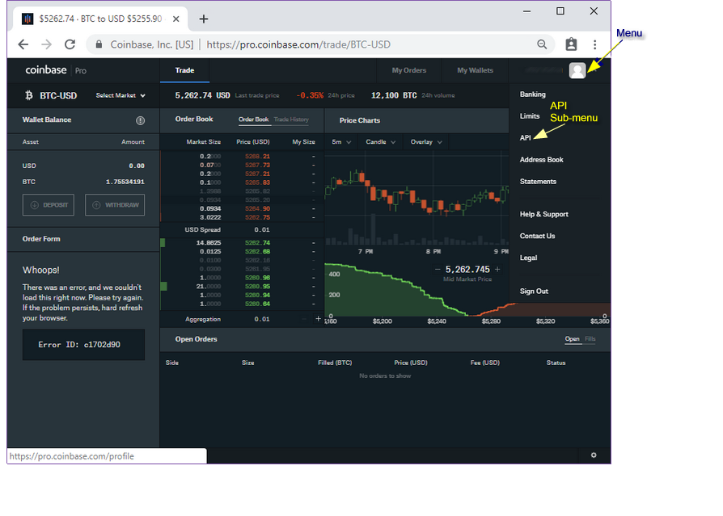723x516 pixels.
Task: Select Limits in the profile menu
Action: pyautogui.click(x=530, y=116)
